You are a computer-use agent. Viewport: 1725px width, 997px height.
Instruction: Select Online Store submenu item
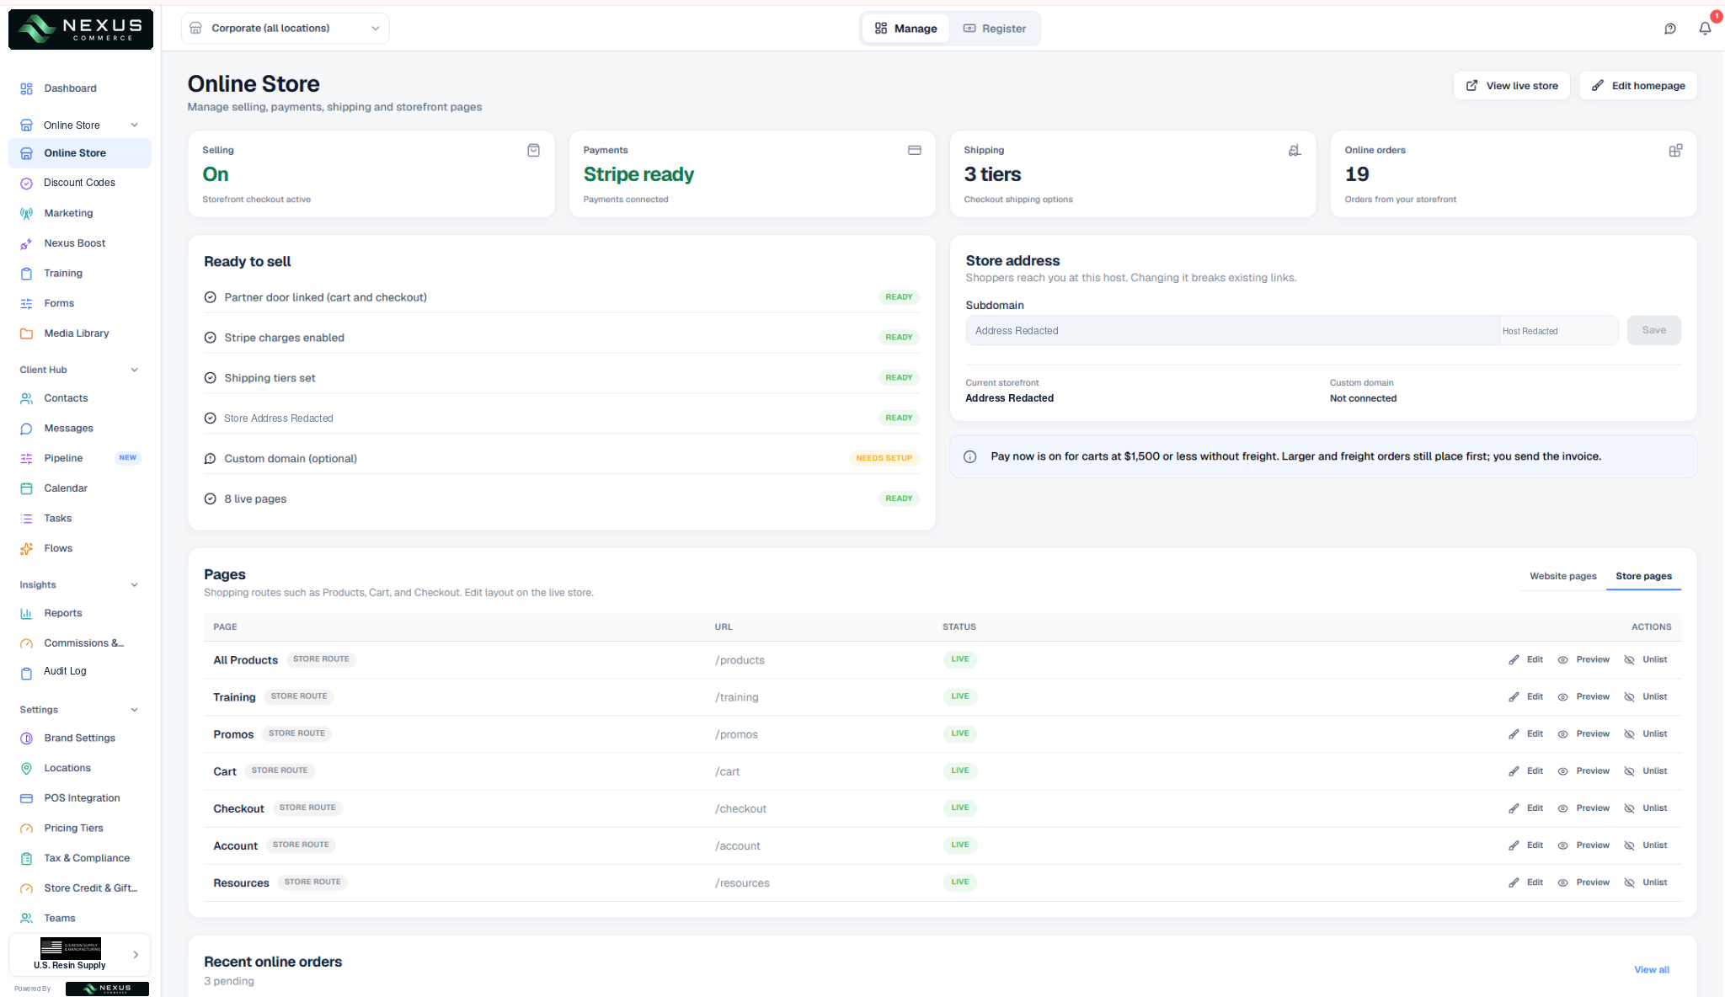(79, 153)
